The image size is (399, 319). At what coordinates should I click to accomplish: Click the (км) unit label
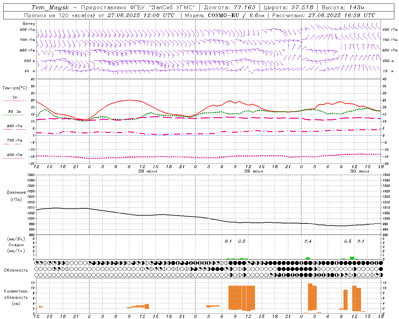[x=16, y=303]
